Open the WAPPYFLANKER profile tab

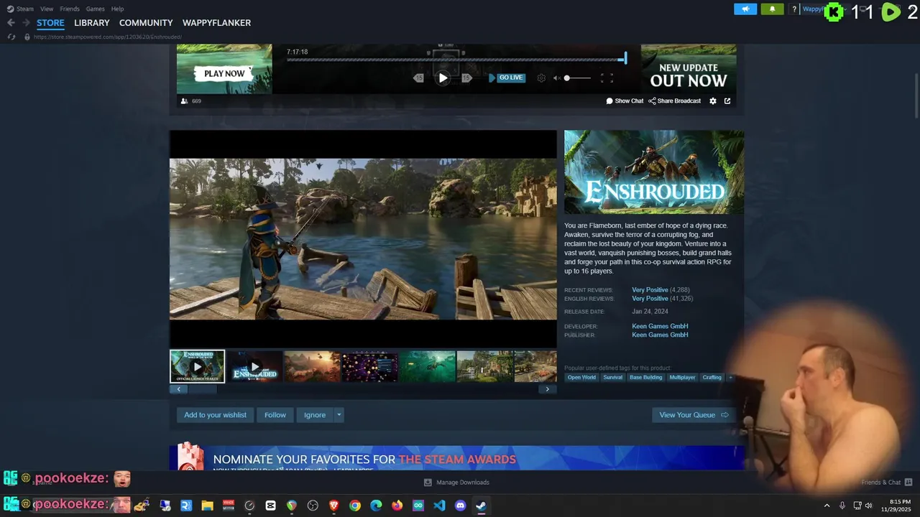[x=216, y=23]
